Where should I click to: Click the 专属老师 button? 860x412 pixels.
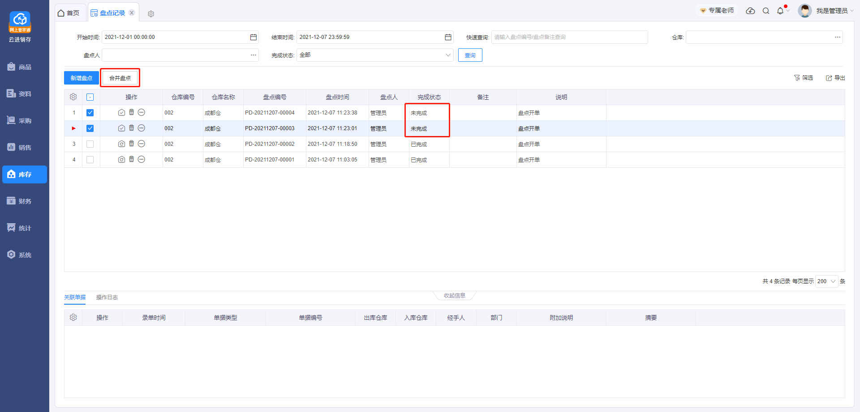(717, 10)
